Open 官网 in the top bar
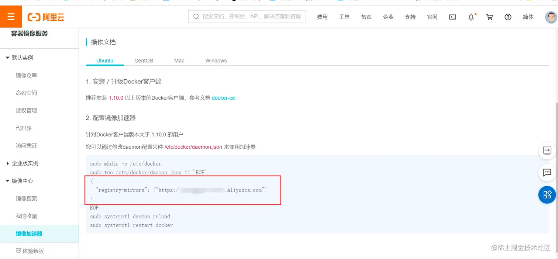The height and width of the screenshot is (259, 558). coord(432,17)
